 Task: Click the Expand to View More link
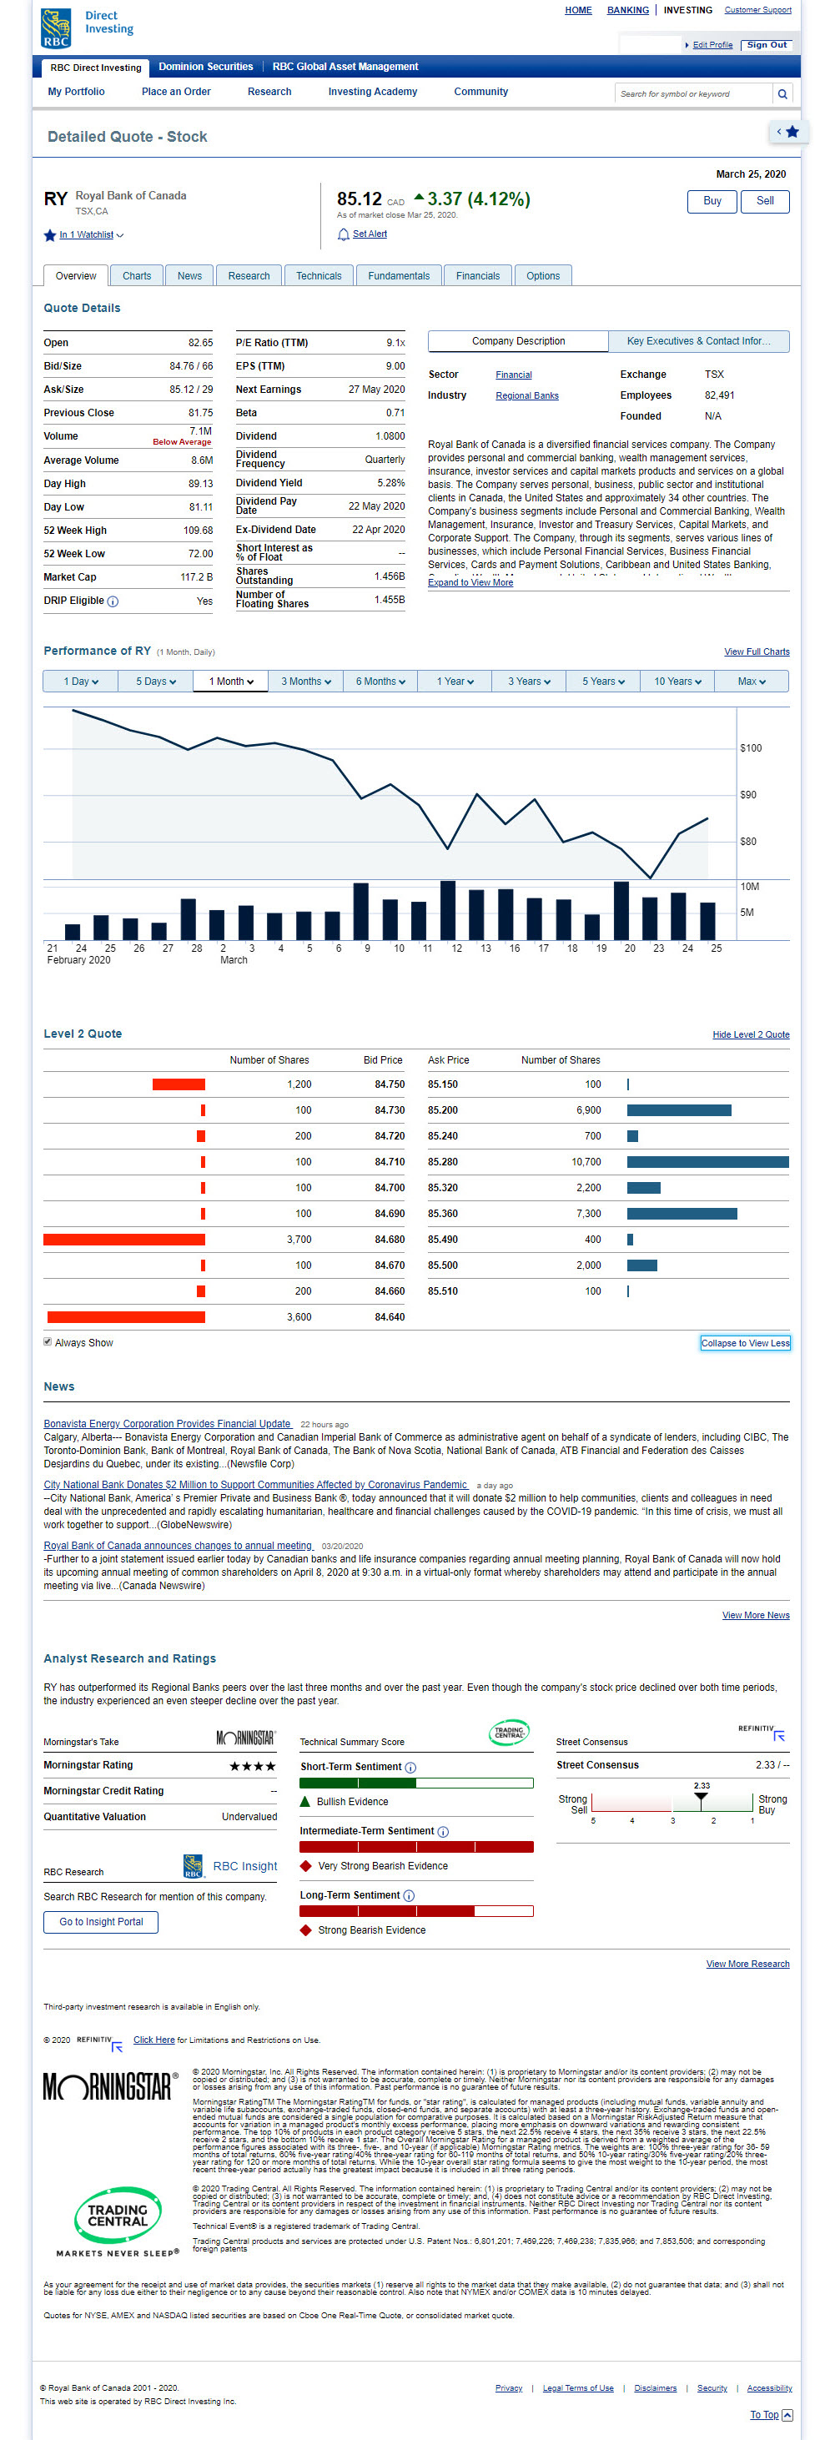(470, 582)
